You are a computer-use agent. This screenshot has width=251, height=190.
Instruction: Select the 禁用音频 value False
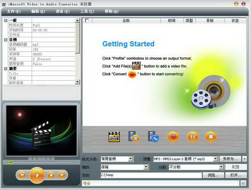click(x=37, y=64)
